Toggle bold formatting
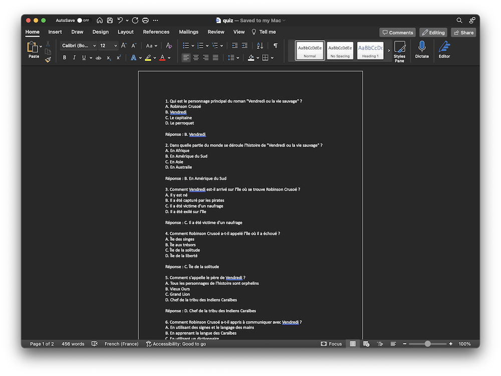501x376 pixels. [x=64, y=58]
